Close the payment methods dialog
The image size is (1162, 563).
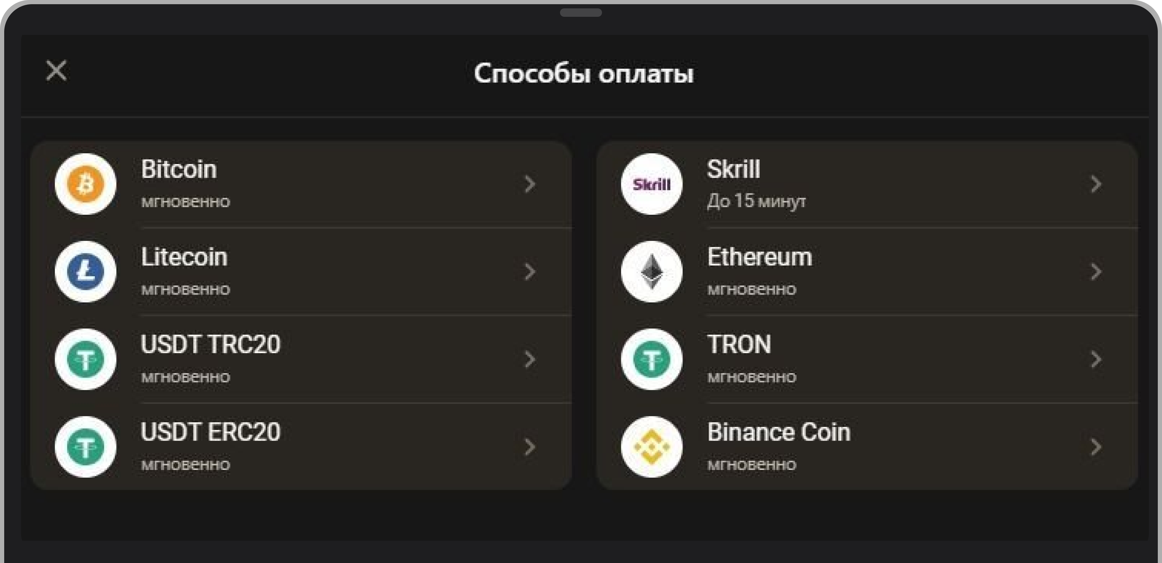(56, 71)
